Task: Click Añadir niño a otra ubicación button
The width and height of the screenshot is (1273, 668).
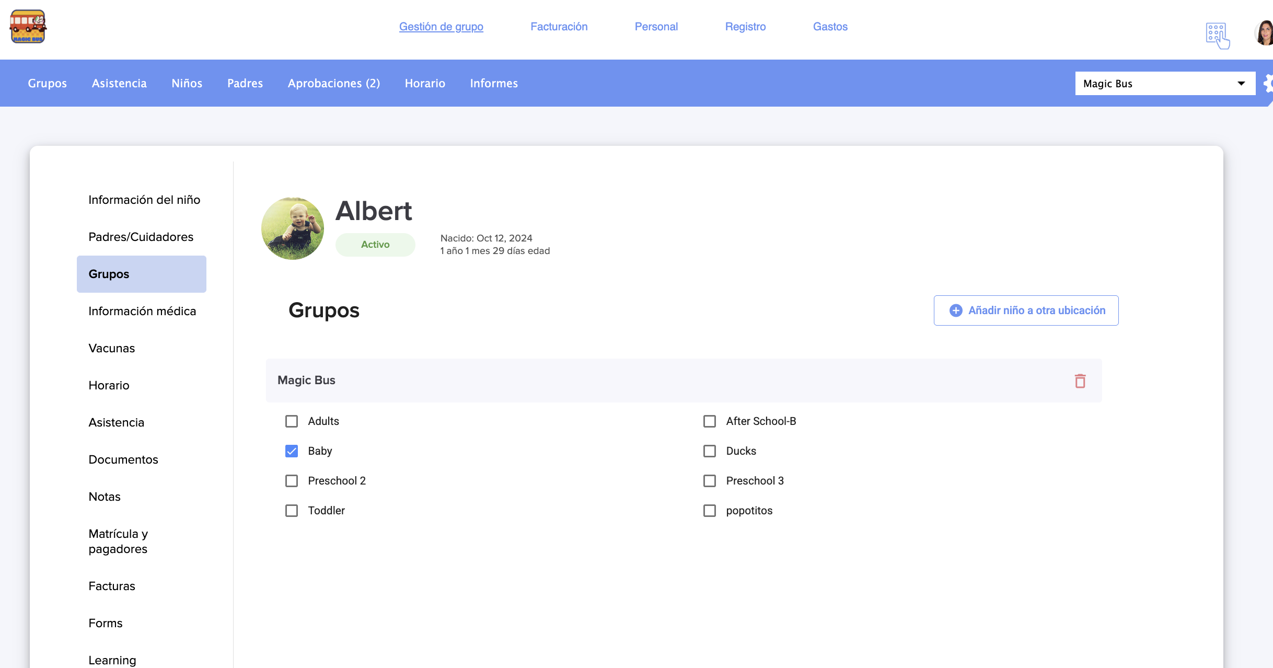Action: click(1026, 310)
